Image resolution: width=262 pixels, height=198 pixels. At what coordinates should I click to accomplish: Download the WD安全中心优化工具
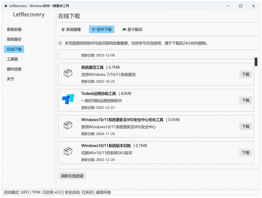click(x=246, y=126)
